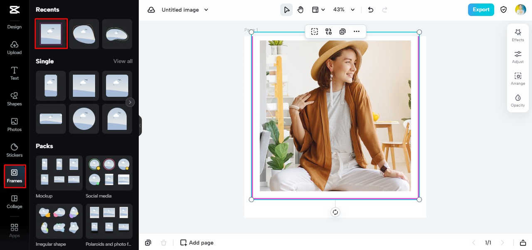The width and height of the screenshot is (532, 250).
Task: Choose the tall portrait single frame
Action: pyautogui.click(x=51, y=86)
